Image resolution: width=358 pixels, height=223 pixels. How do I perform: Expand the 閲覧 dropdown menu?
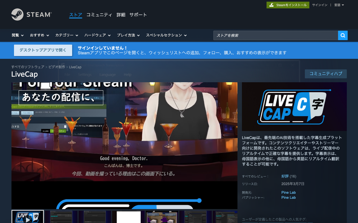point(18,35)
